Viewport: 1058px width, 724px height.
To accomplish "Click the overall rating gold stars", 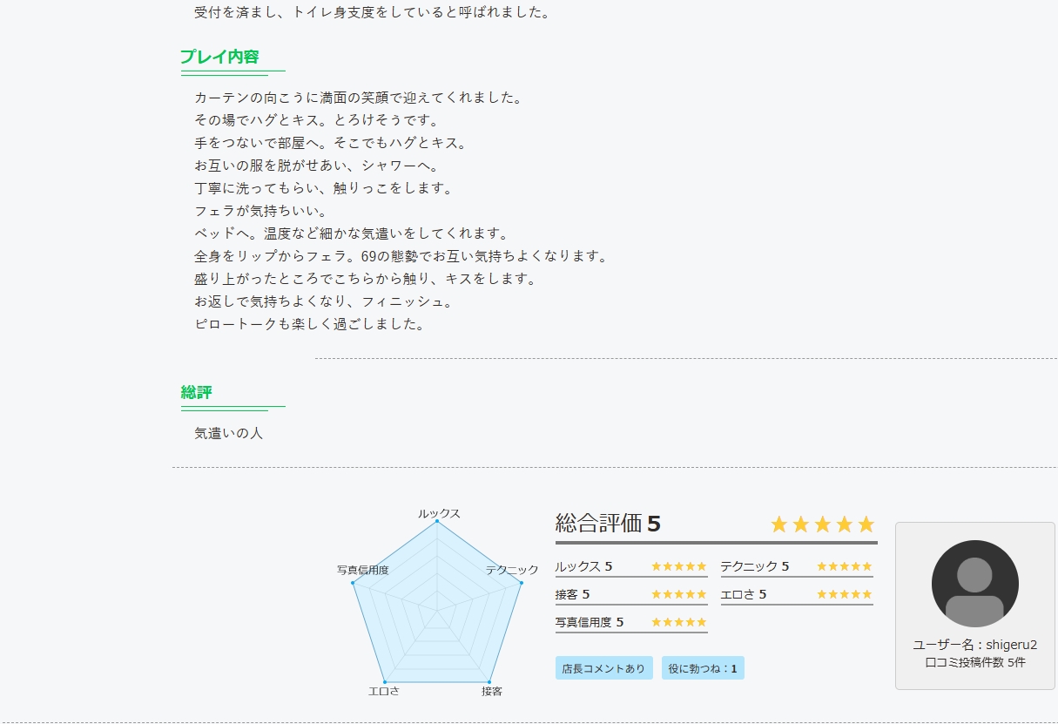I will pyautogui.click(x=822, y=524).
